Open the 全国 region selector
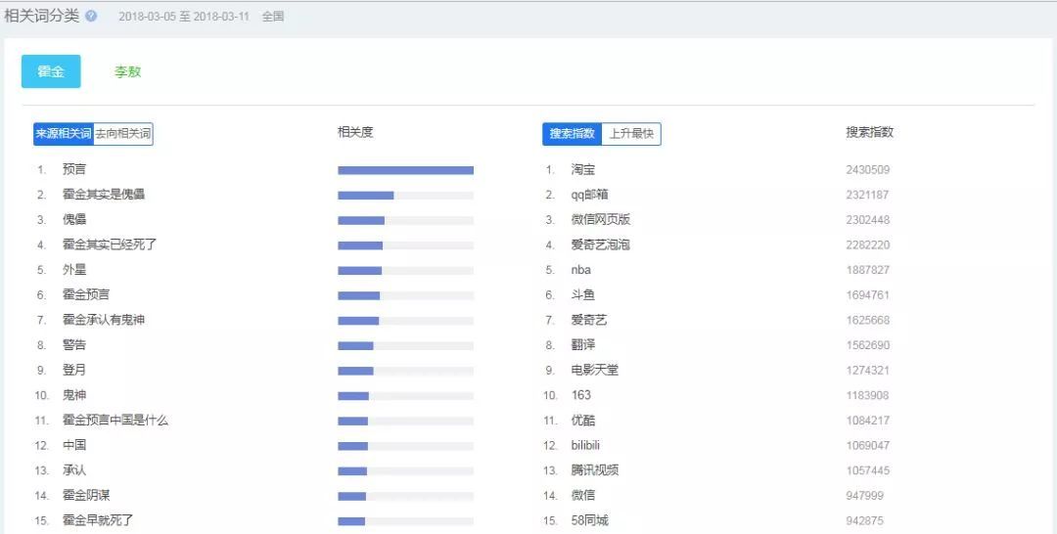 tap(273, 18)
